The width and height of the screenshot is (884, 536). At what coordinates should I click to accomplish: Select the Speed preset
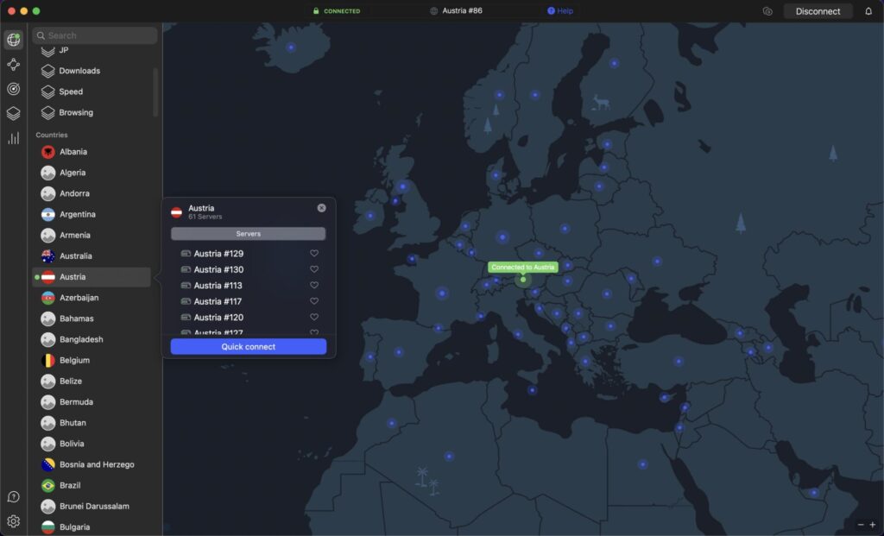[71, 91]
